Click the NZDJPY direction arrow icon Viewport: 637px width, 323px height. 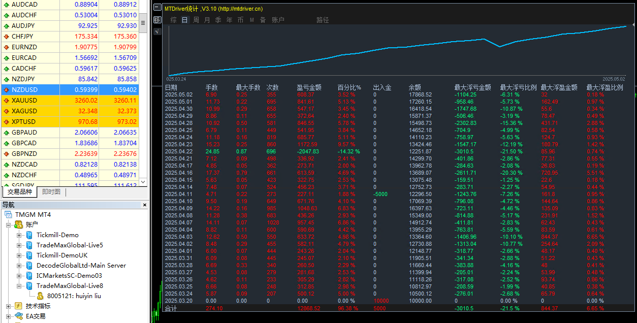pos(6,79)
